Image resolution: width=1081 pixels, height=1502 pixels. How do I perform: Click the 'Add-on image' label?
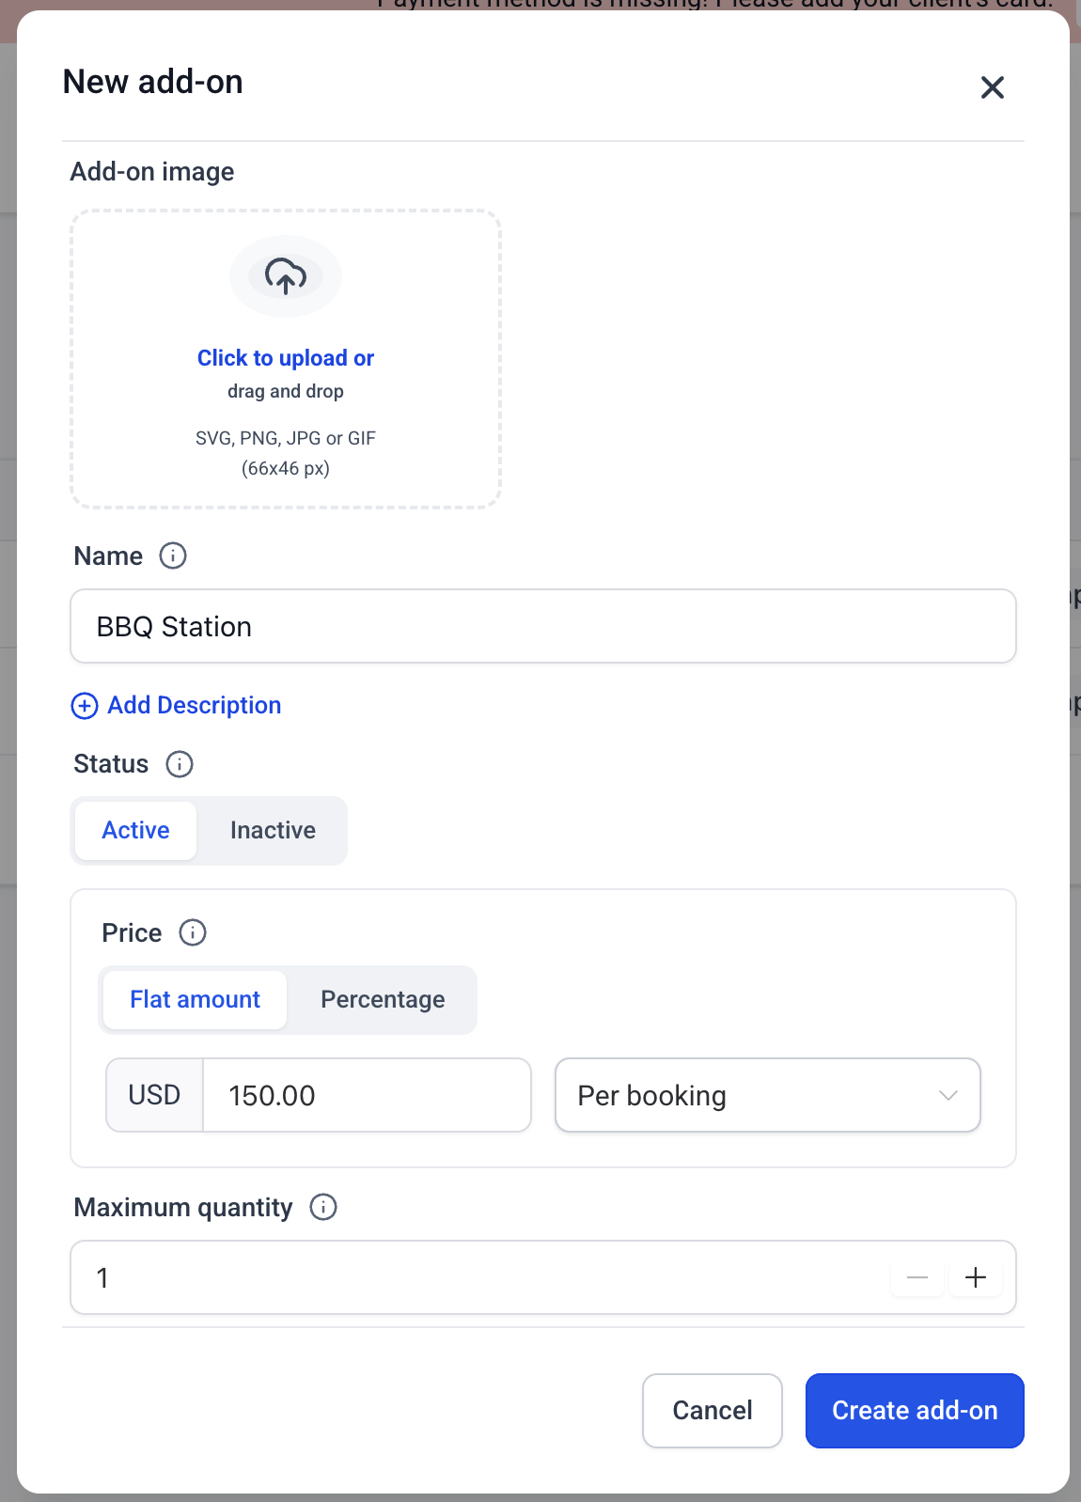152,172
